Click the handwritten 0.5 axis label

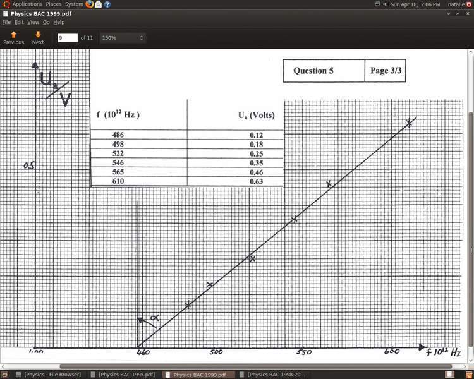[x=30, y=165]
